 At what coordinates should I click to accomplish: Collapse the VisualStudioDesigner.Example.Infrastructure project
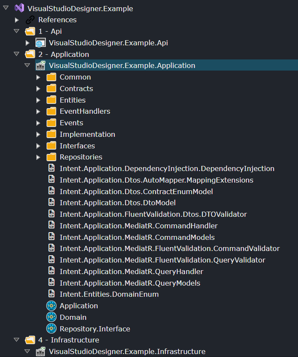pyautogui.click(x=27, y=351)
